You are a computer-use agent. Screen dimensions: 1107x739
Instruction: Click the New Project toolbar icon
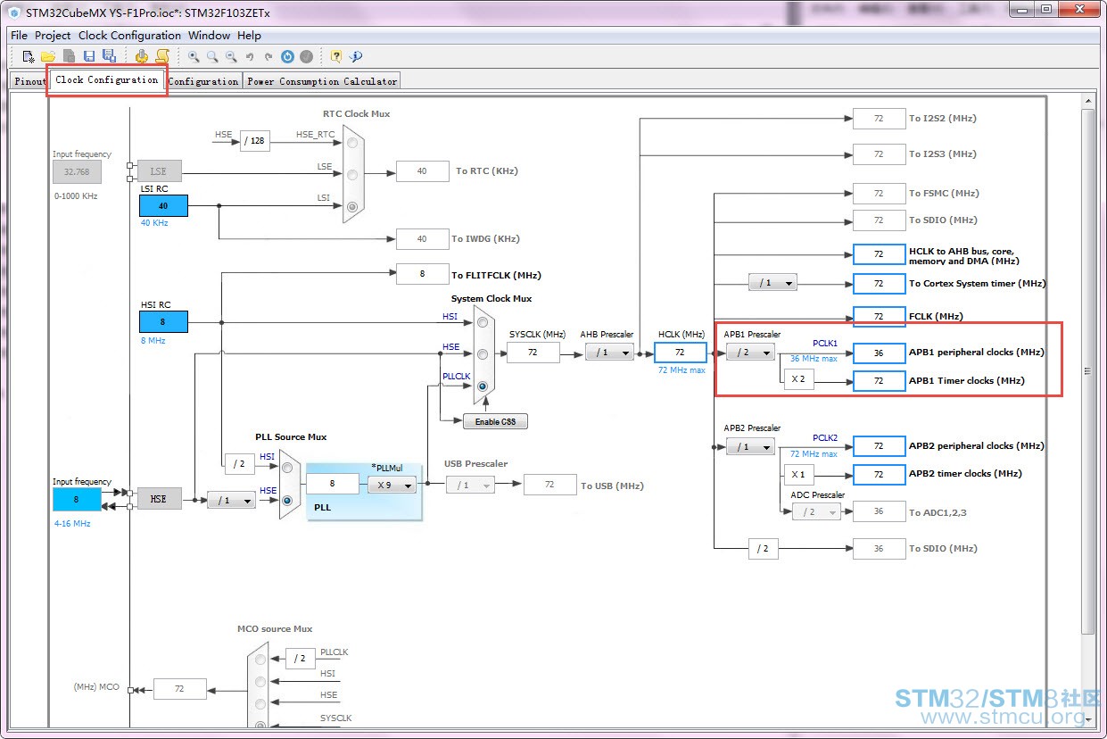click(29, 56)
